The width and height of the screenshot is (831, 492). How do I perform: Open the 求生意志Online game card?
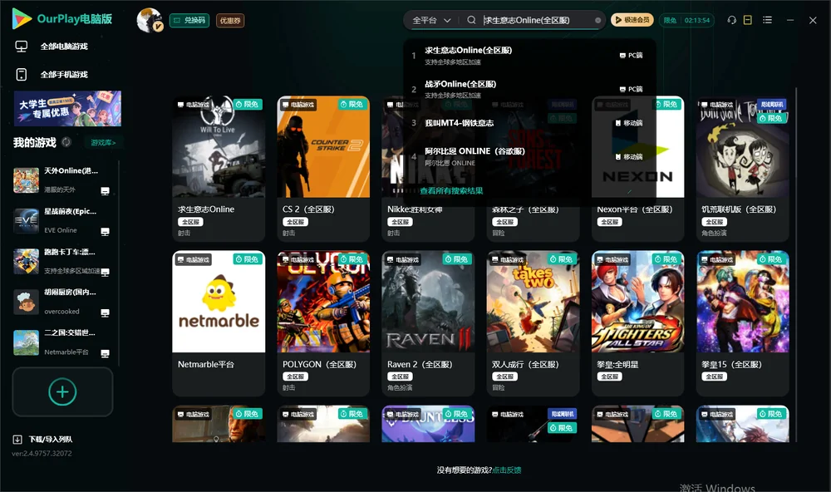(x=219, y=169)
